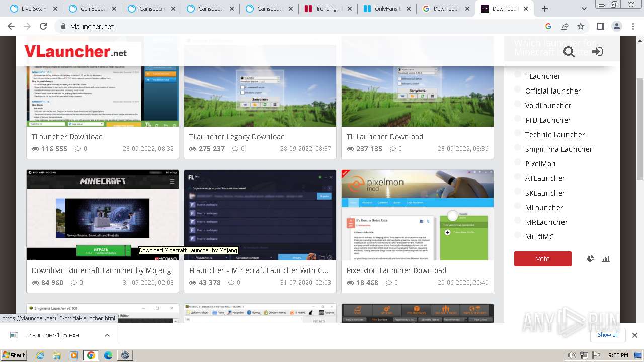Open the Minecraft Mojang launcher thumbnail
The image size is (644, 362).
click(x=103, y=215)
